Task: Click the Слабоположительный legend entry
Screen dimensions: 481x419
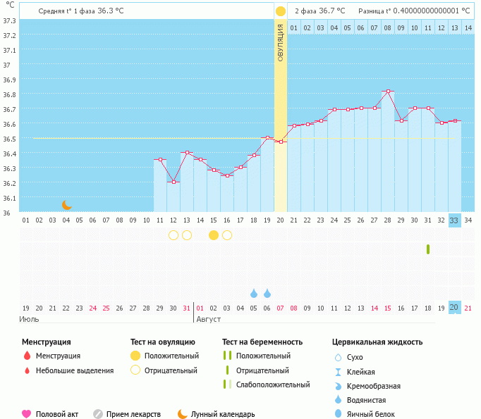Action: coord(272,384)
